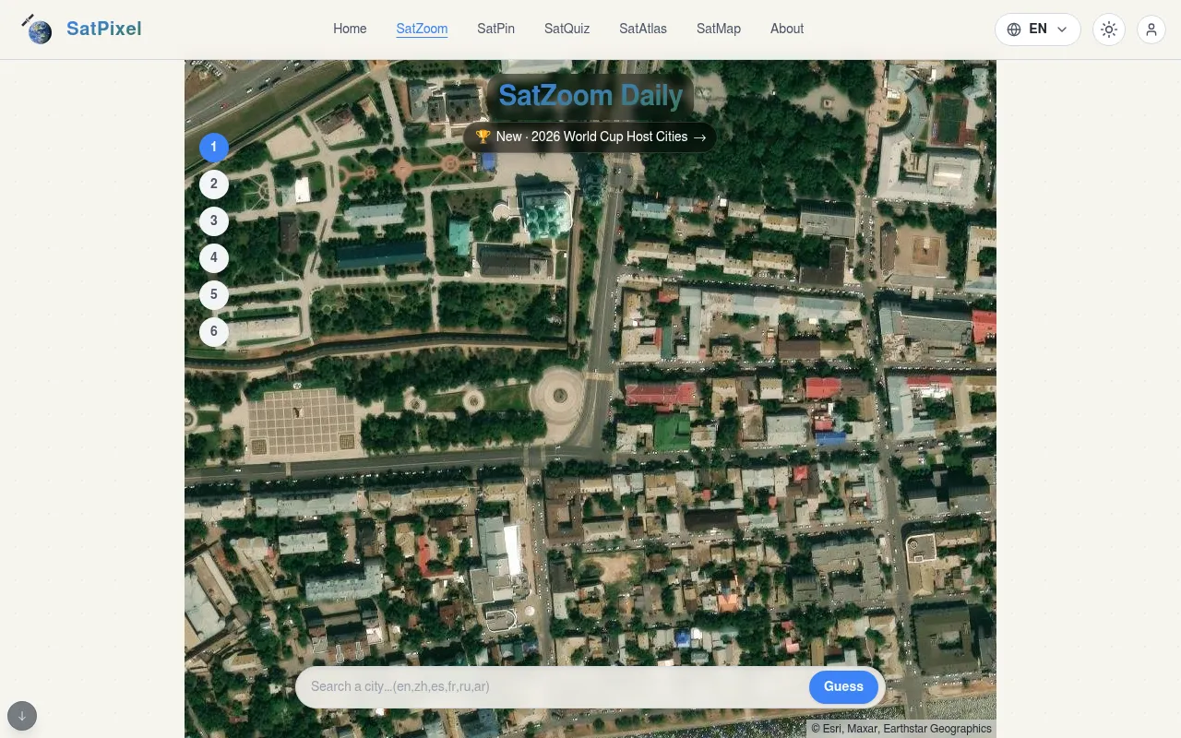
Task: Click the Esri, Maxar attribution text
Action: coord(901,729)
